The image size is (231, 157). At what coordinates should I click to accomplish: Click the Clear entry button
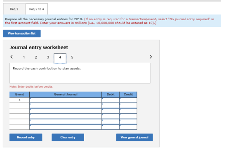click(x=68, y=137)
